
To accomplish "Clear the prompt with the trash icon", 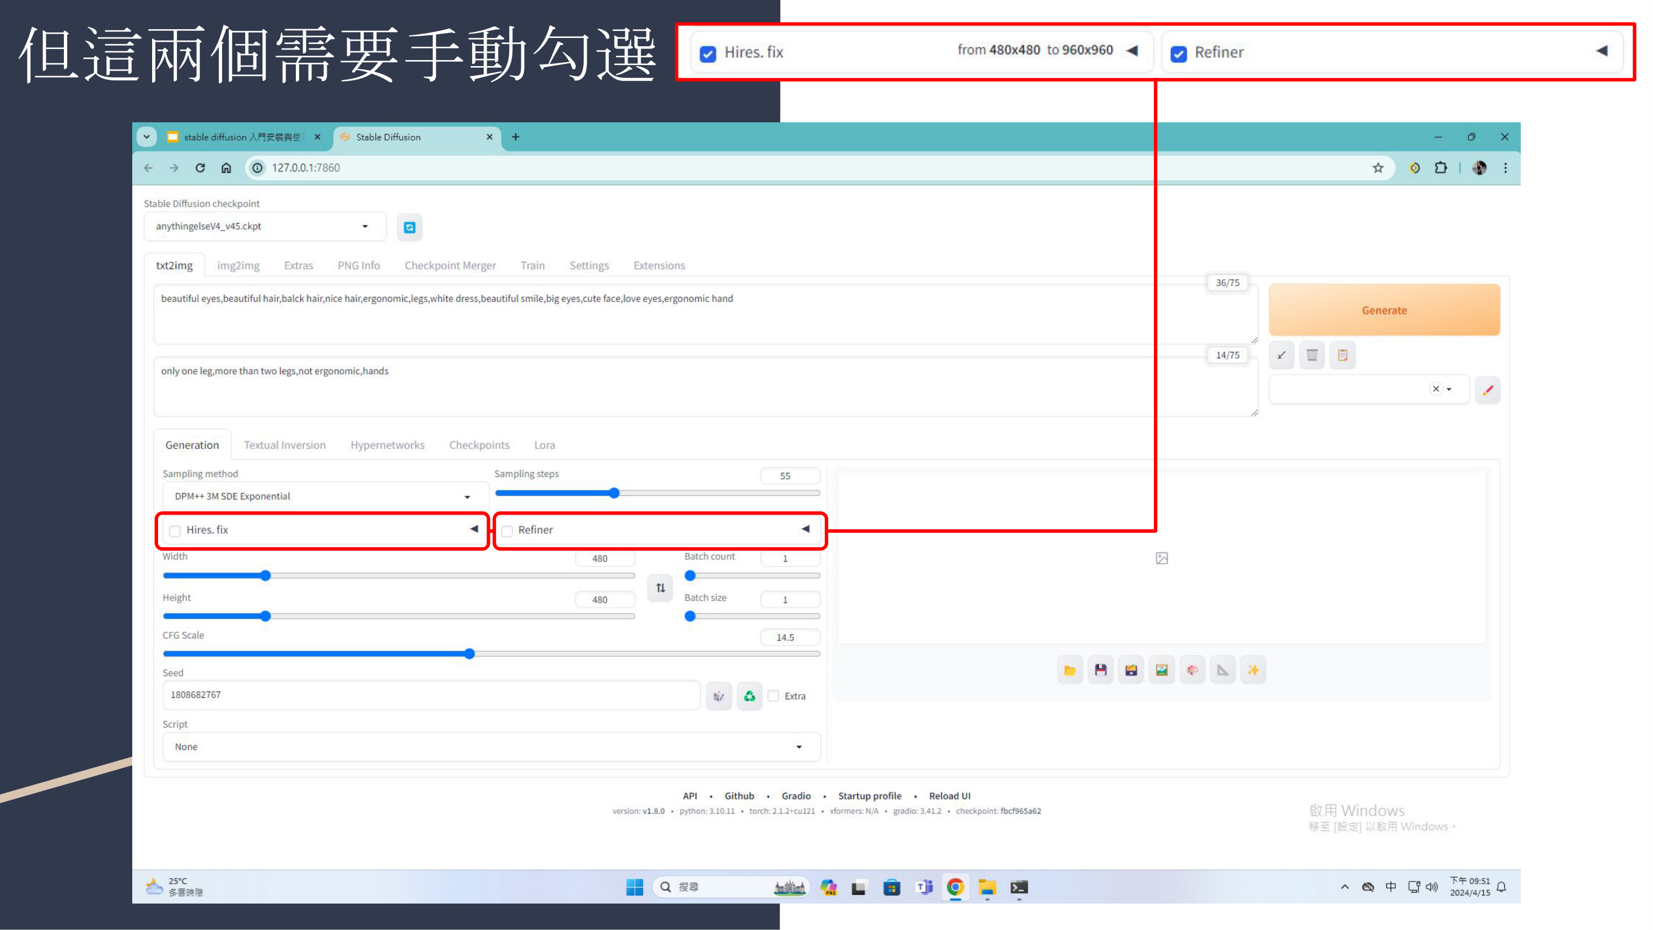I will point(1311,355).
